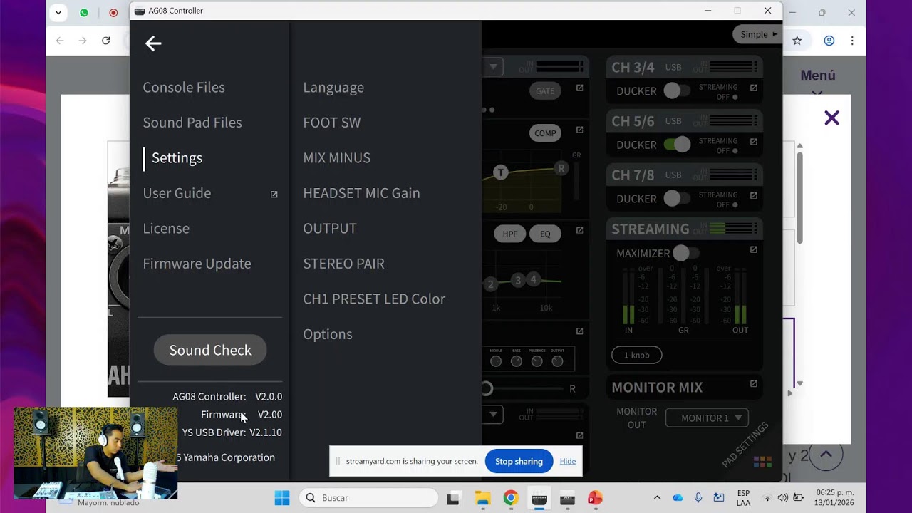Image resolution: width=912 pixels, height=513 pixels.
Task: Reload the browser page
Action: pos(106,41)
